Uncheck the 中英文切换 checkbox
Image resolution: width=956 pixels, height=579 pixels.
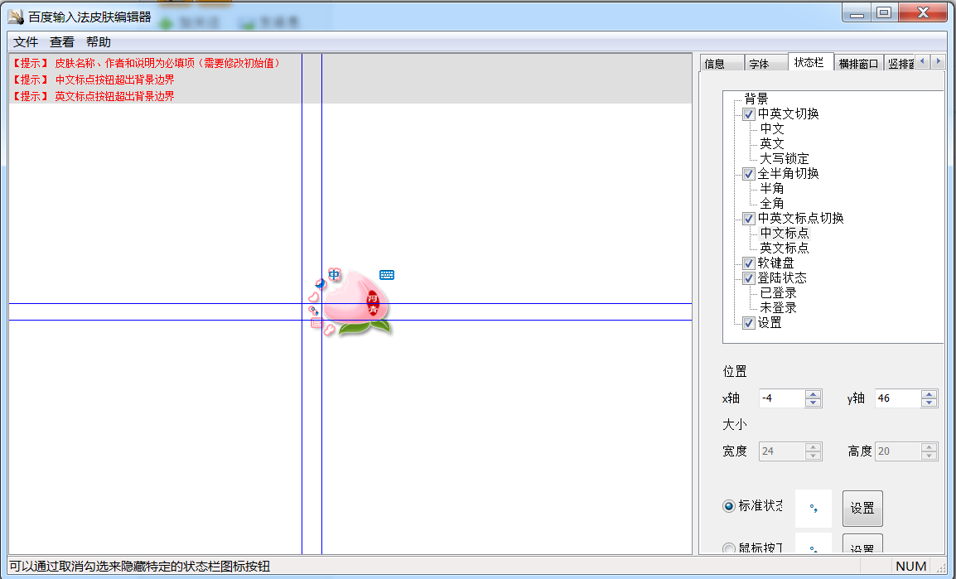tap(749, 114)
